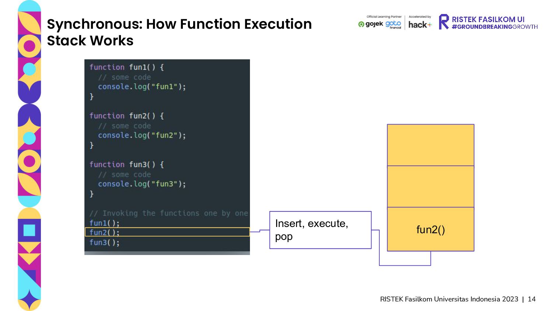Click the '// Invoking the functions one by one' comment
Viewport: 553px width, 311px height.
click(168, 213)
